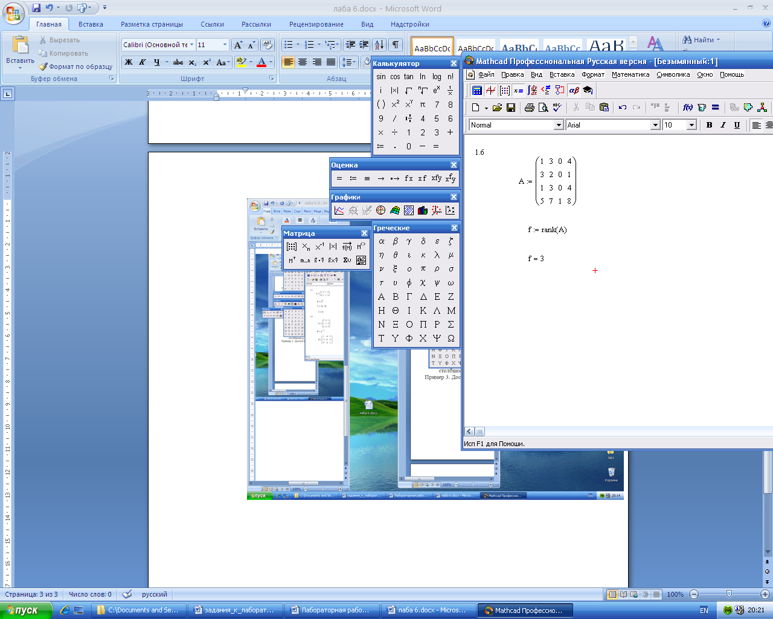Screen dimensions: 773x619
Task: Save the Mathcad worksheet with the floppy icon
Action: click(511, 108)
